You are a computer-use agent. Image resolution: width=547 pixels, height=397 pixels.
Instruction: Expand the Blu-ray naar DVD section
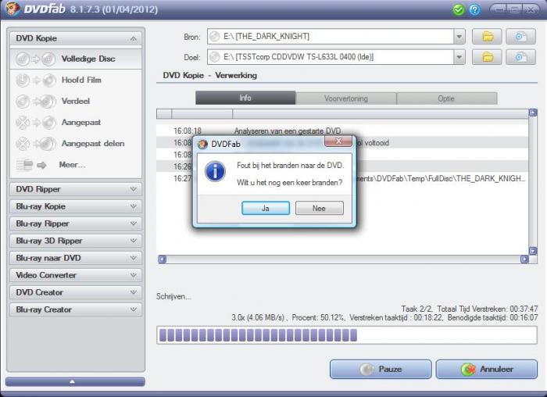pos(76,258)
